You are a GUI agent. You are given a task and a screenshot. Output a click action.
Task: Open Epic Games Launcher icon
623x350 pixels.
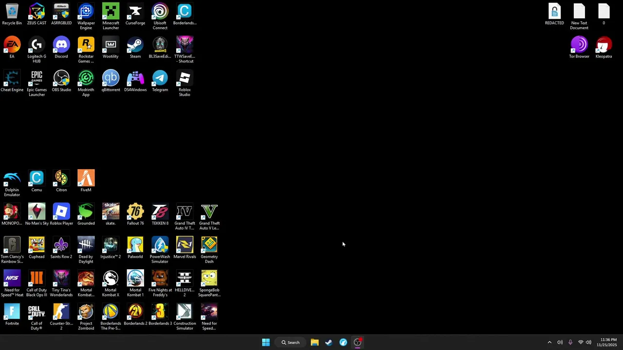(37, 84)
